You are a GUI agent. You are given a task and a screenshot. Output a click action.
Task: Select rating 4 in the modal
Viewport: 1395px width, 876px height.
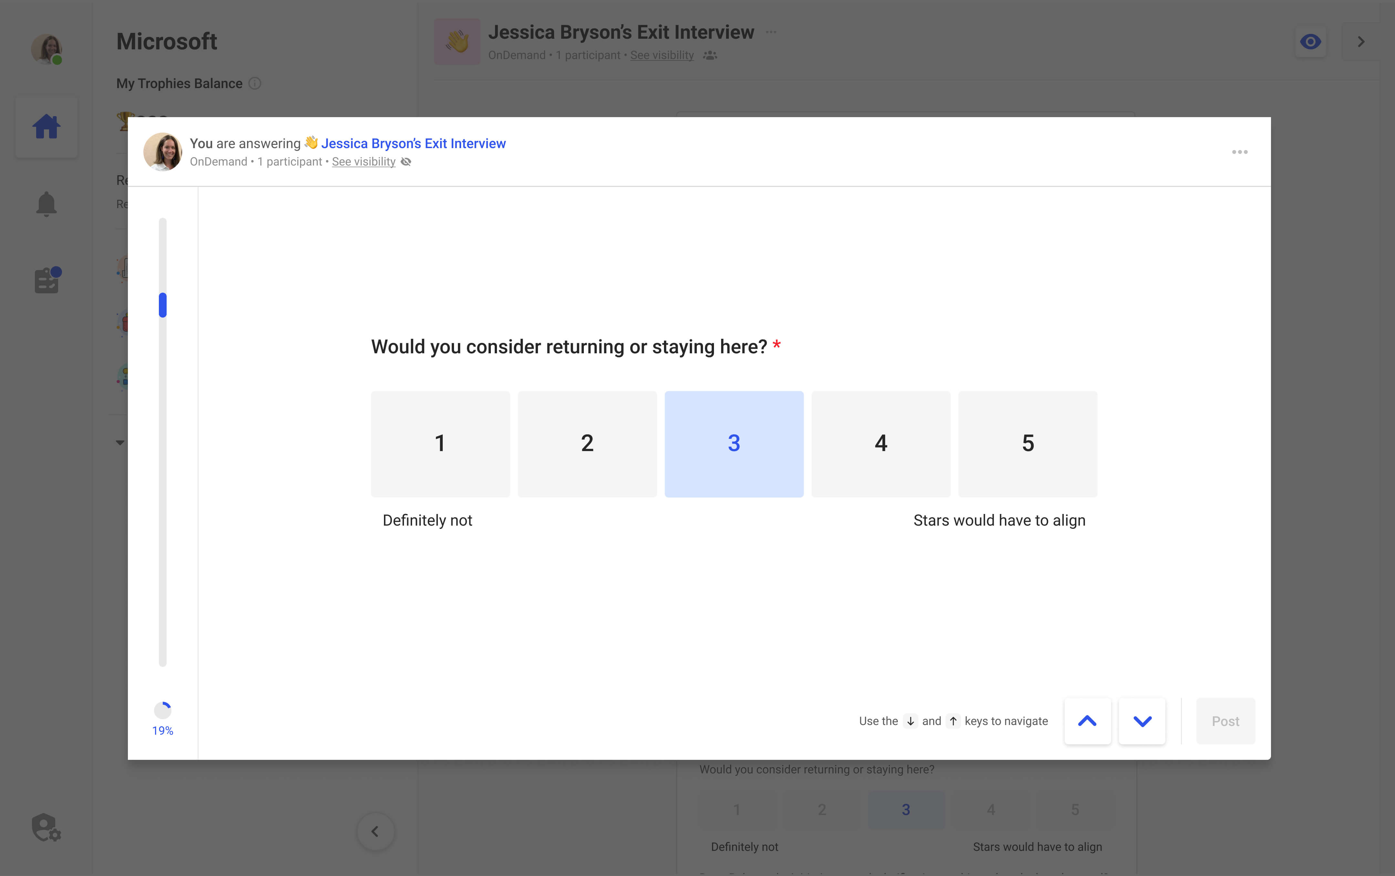(881, 444)
